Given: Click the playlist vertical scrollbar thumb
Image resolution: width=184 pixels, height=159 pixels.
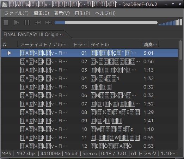Looking at the screenshot, I should (x=181, y=50).
